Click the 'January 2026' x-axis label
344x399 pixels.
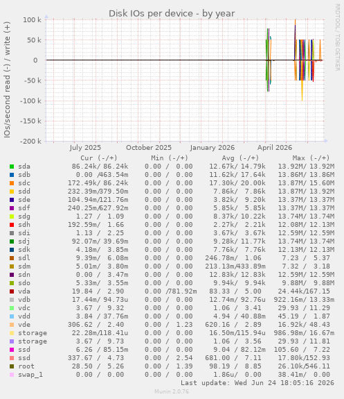[x=212, y=148]
